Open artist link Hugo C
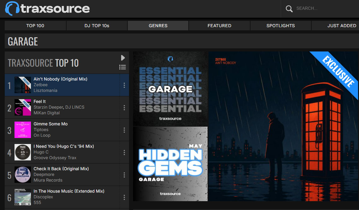Image resolution: width=359 pixels, height=210 pixels. coord(41,152)
